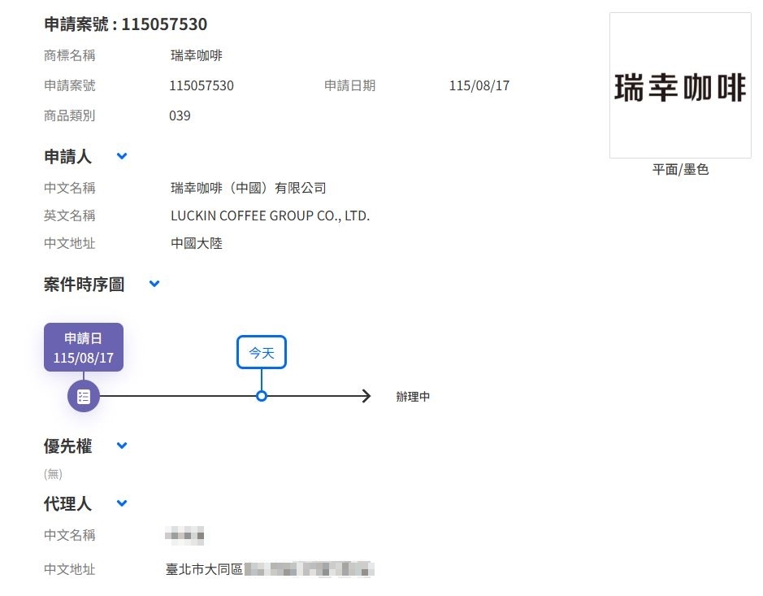The height and width of the screenshot is (596, 763).
Task: Select the application date 115/08/17 value
Action: pos(479,85)
